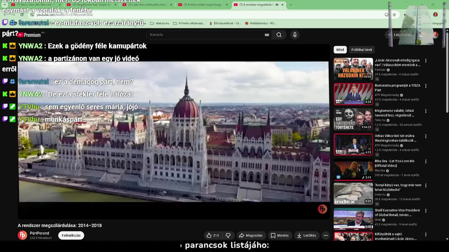Image resolution: width=449 pixels, height=252 pixels.
Task: Open the Shell Executive Vice President thumbnail
Action: coord(353,218)
